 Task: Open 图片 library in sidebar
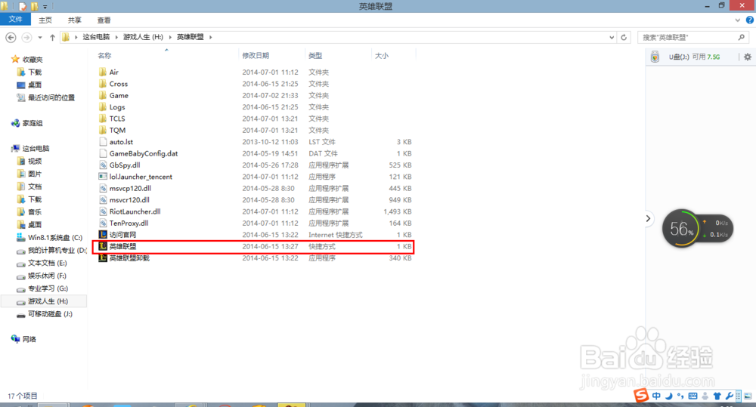point(35,174)
